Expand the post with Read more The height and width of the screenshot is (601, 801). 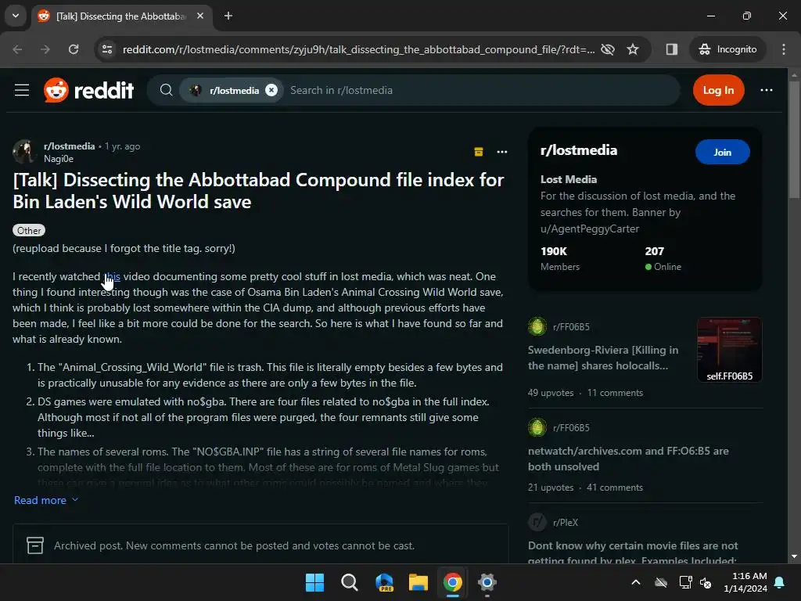click(46, 500)
